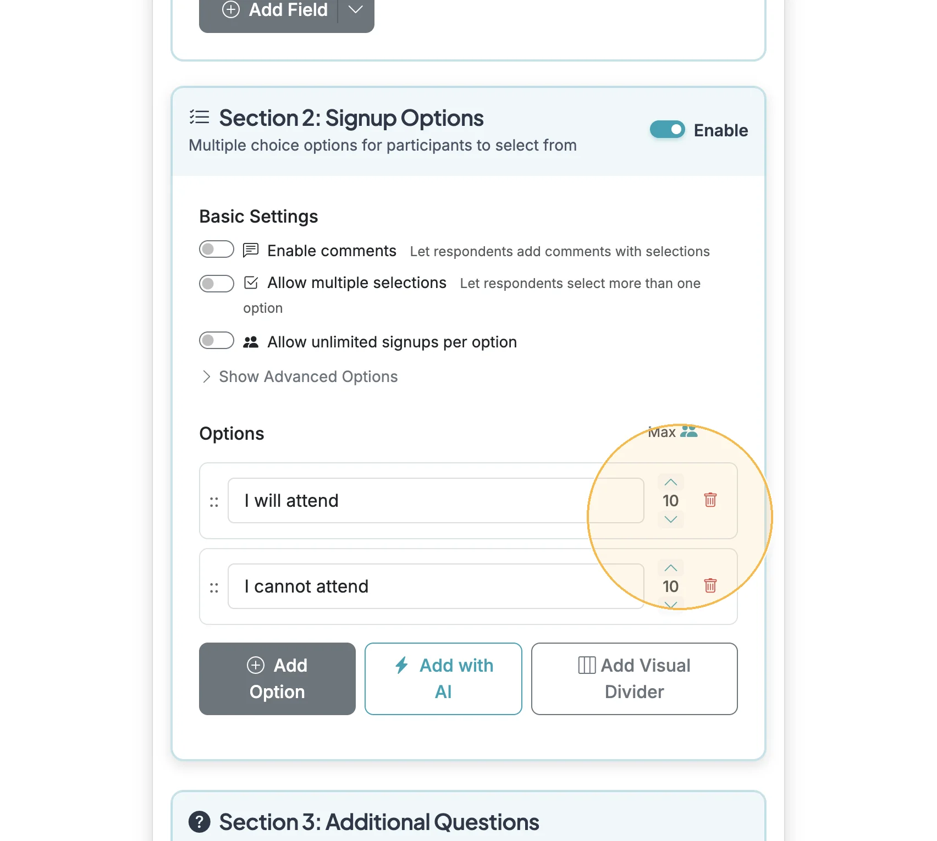Click Add with AI button
937x841 pixels.
443,678
